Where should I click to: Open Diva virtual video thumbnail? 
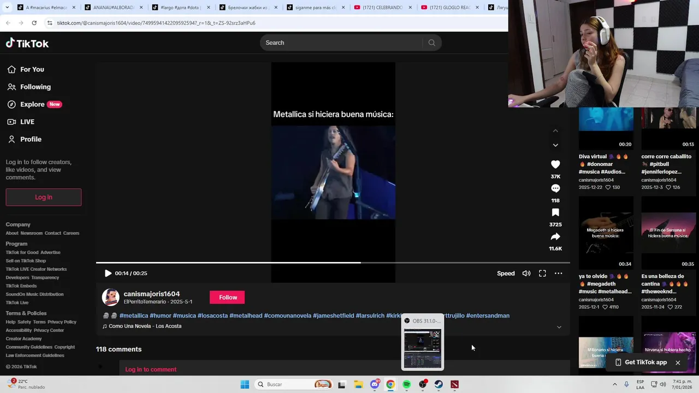606,128
